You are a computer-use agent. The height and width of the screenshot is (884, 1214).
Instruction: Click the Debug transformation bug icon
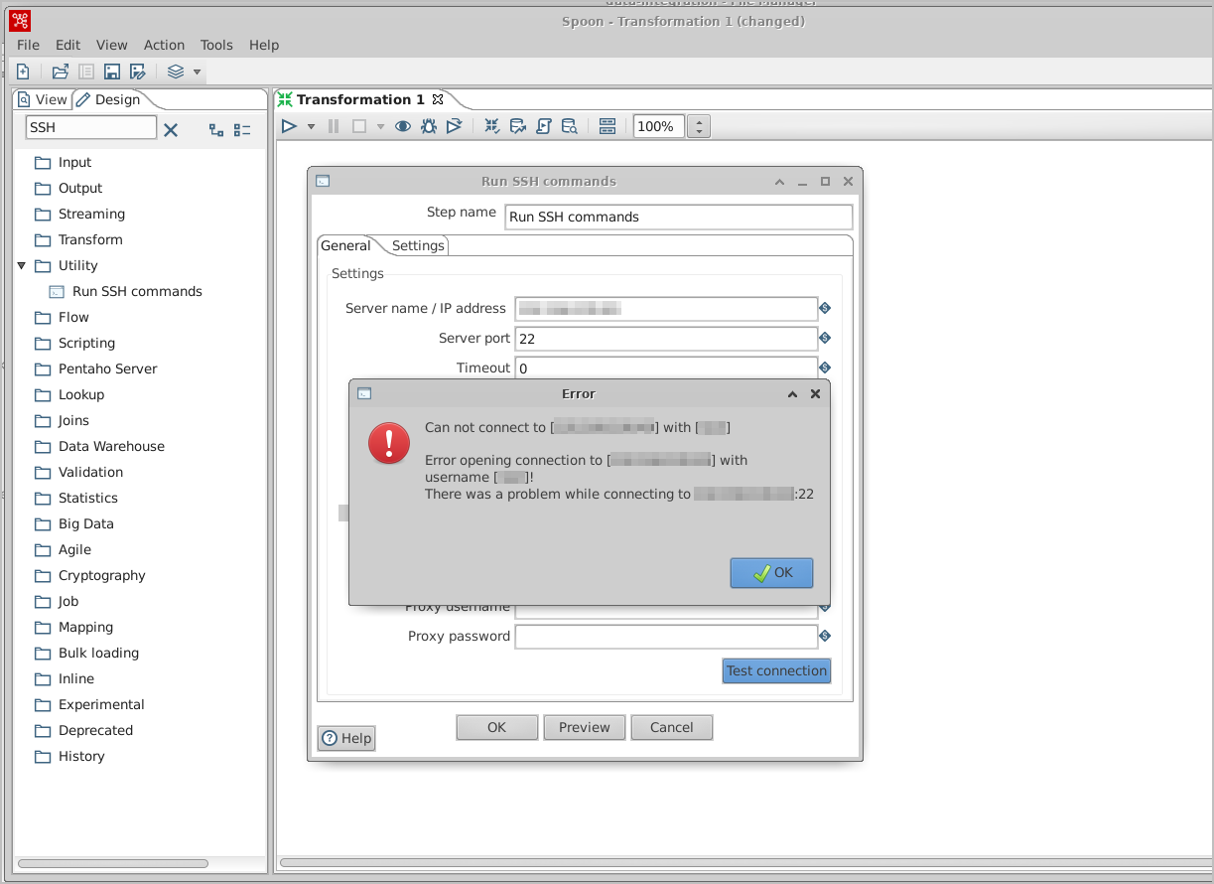click(429, 126)
